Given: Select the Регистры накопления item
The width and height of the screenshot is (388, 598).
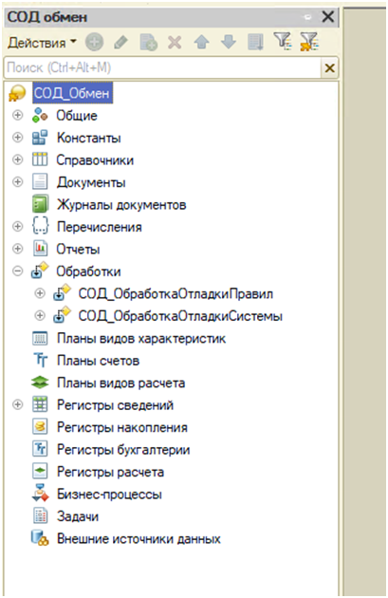Looking at the screenshot, I should tap(122, 427).
